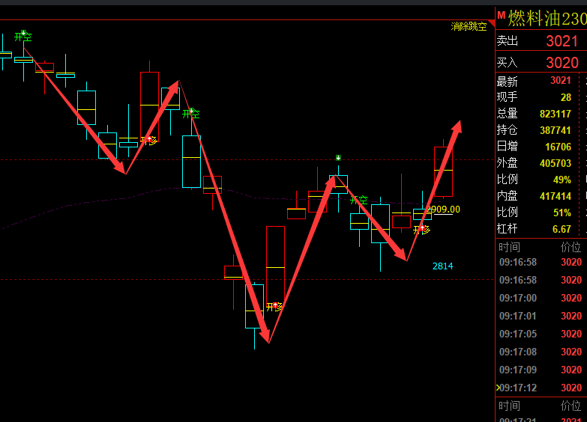Viewport: 587px width, 422px height.
Task: Click the red M icon beside 燃料油
Action: tap(501, 16)
